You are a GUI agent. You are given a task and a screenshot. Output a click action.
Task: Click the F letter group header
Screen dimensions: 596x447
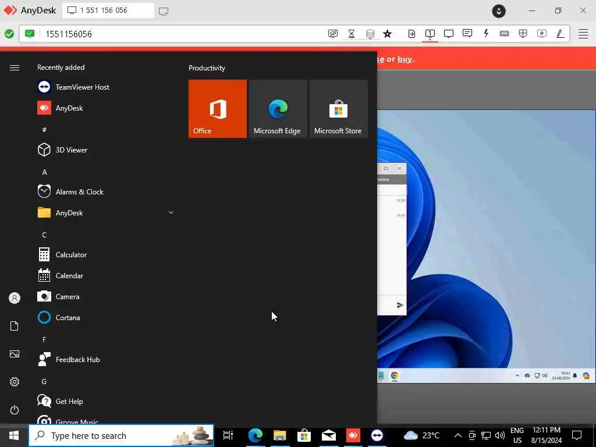pos(44,339)
